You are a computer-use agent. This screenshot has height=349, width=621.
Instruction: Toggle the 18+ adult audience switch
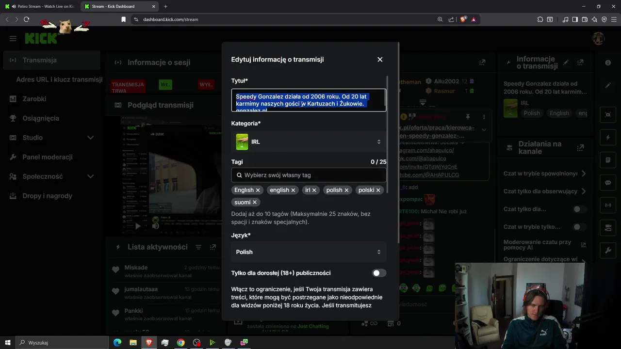point(379,273)
